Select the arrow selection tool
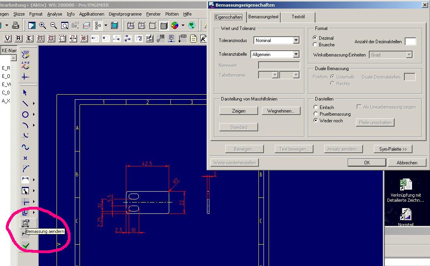 click(x=24, y=93)
